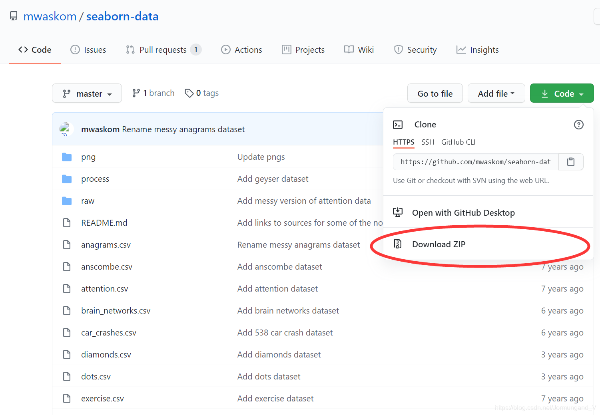Switch to the Code tab

pos(35,50)
